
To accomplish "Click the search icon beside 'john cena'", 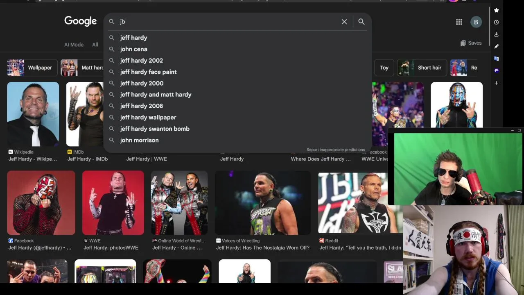I will click(111, 49).
